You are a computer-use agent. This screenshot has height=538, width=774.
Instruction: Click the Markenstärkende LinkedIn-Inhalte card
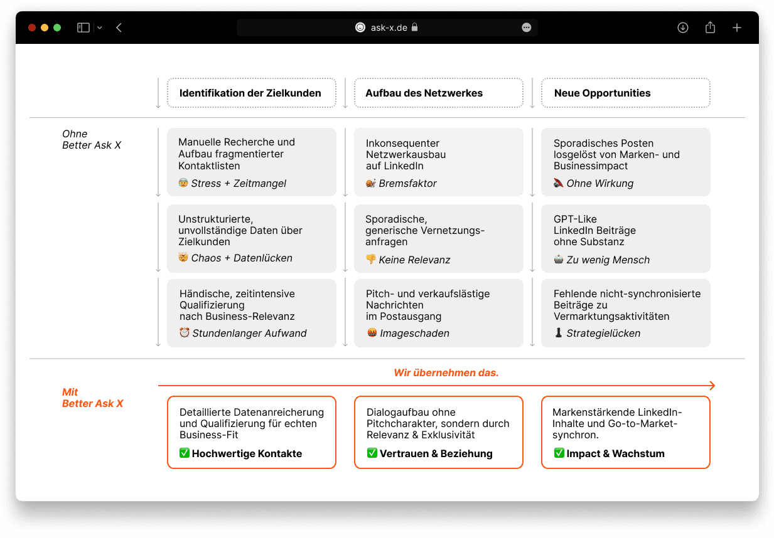coord(625,432)
